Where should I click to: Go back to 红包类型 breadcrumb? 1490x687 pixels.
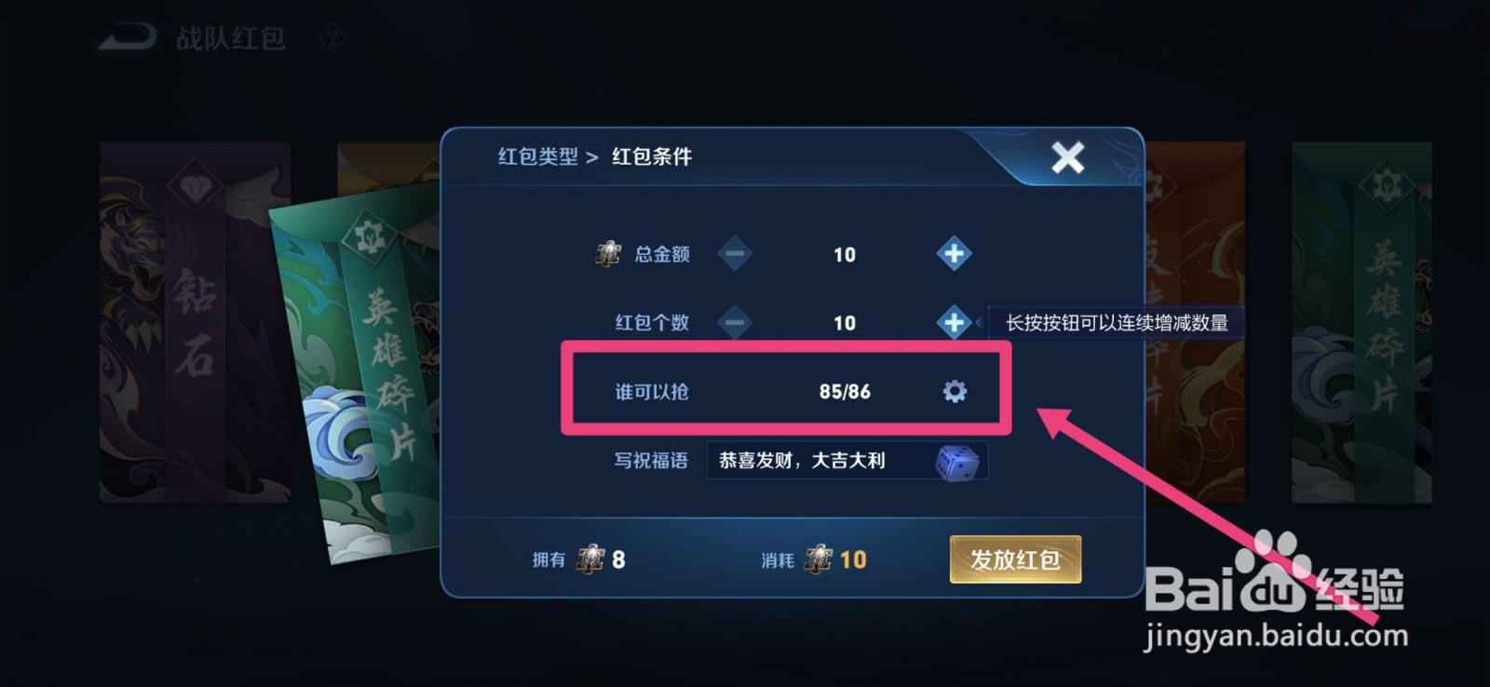(538, 156)
